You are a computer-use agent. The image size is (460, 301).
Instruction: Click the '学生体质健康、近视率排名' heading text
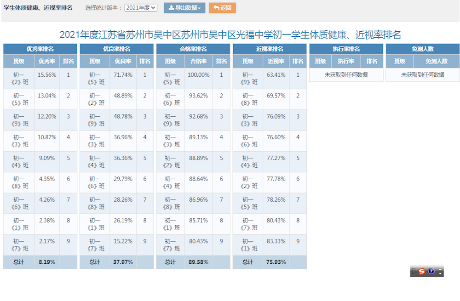point(38,8)
